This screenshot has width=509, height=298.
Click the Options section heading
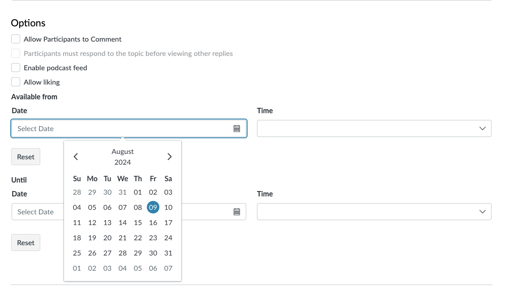[x=28, y=23]
